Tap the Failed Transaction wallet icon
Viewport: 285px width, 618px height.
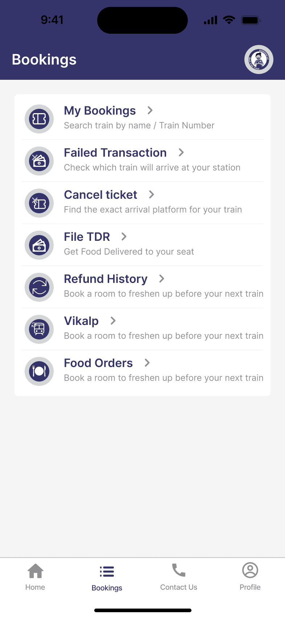coord(39,161)
